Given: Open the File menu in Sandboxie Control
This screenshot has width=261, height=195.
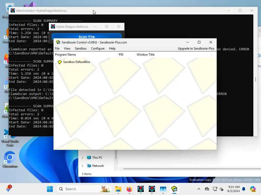Looking at the screenshot, I should click(x=57, y=48).
